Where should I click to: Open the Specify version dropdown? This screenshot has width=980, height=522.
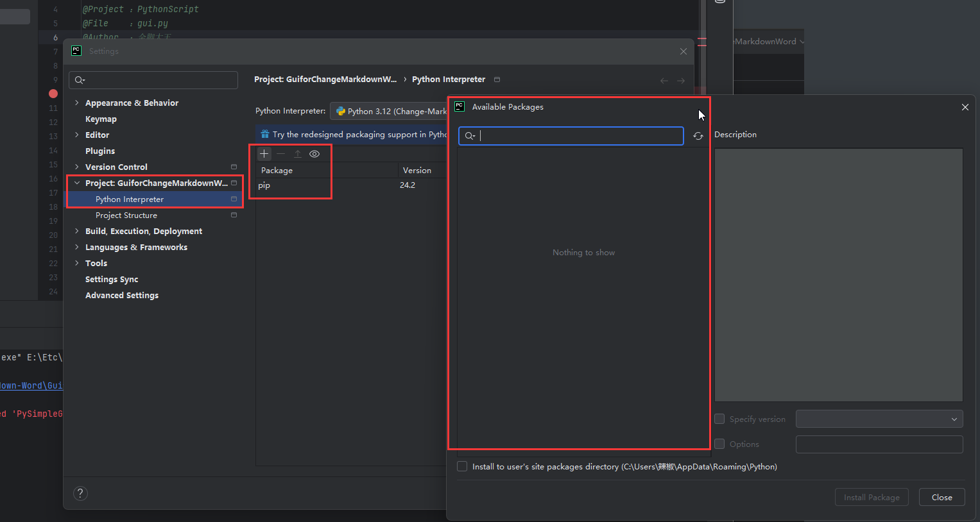pos(879,419)
